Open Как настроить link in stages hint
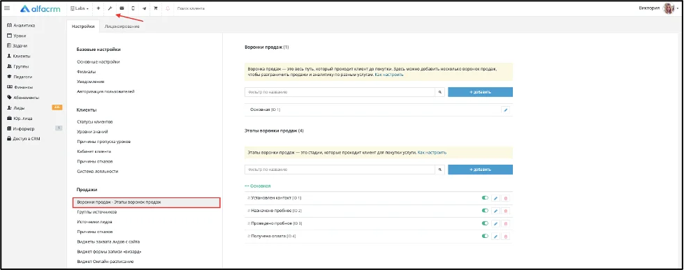Screen dimensions: 684x270 (x=432, y=153)
